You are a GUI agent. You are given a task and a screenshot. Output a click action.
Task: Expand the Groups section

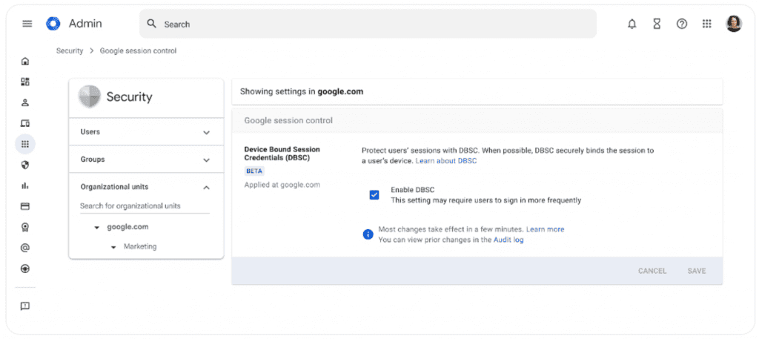146,159
